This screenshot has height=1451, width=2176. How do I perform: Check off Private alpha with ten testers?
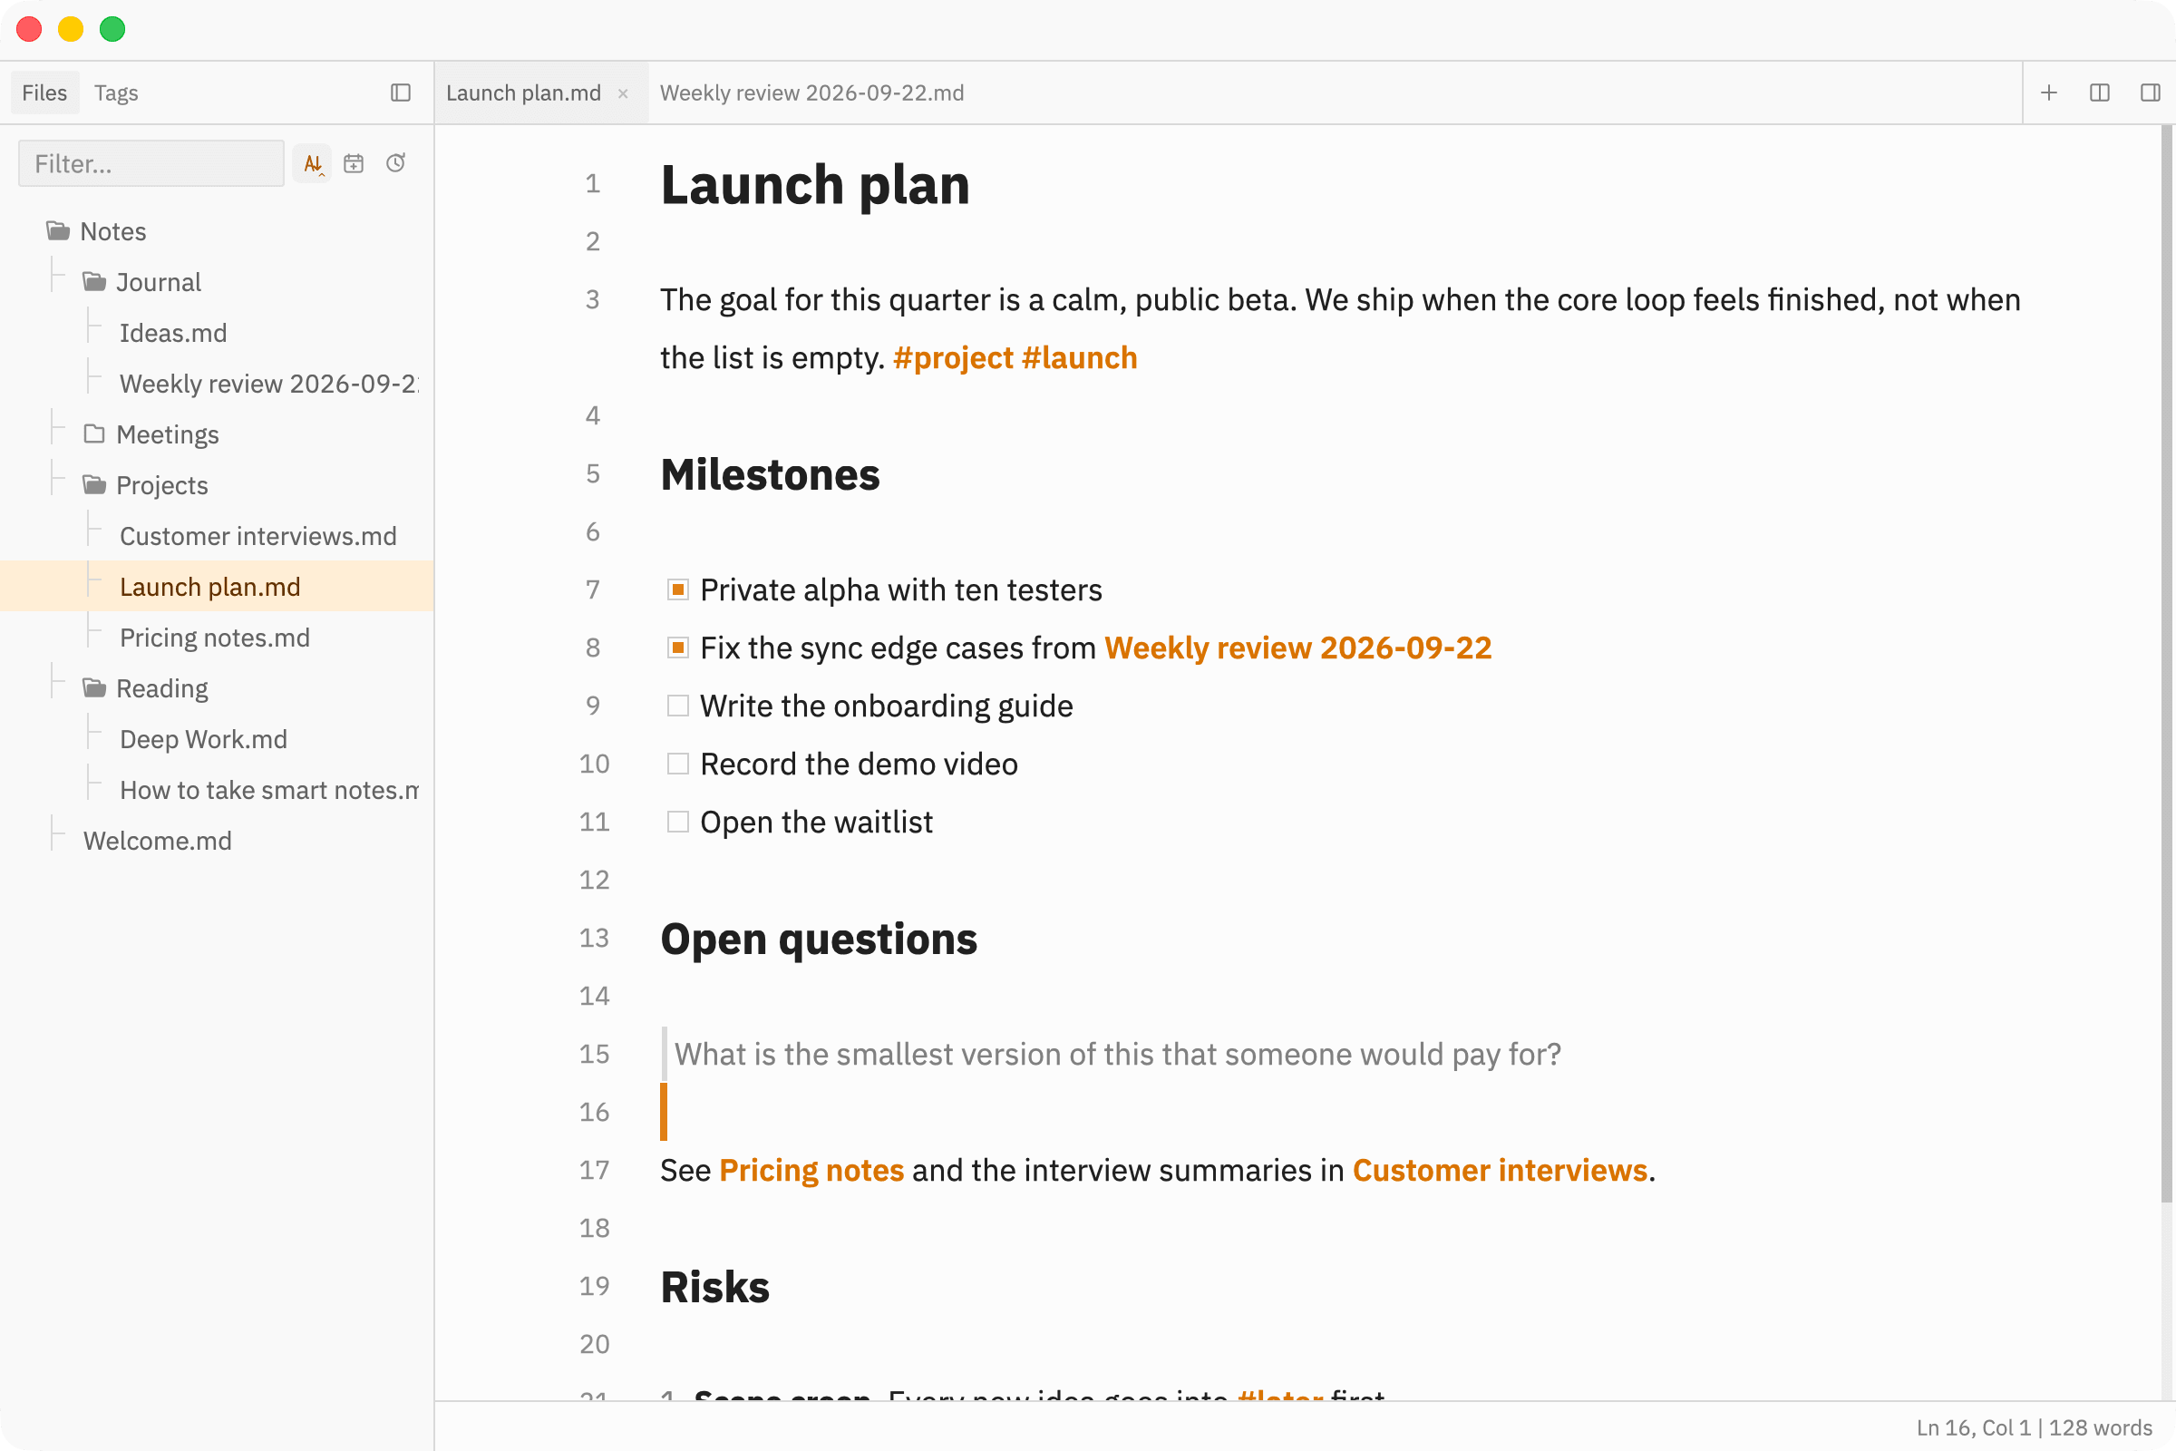click(x=678, y=590)
